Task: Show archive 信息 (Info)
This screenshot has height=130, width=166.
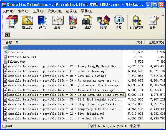Action: click(119, 22)
